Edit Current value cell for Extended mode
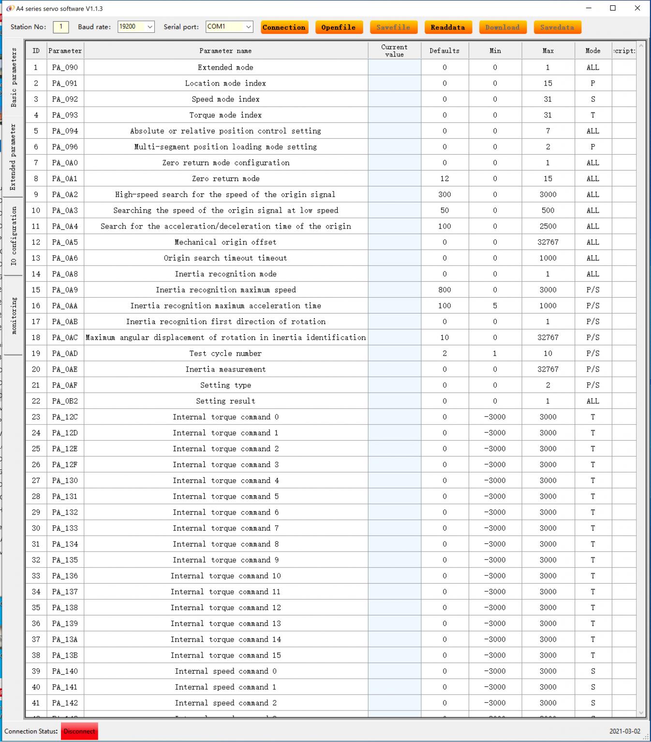Image resolution: width=651 pixels, height=742 pixels. pyautogui.click(x=394, y=68)
